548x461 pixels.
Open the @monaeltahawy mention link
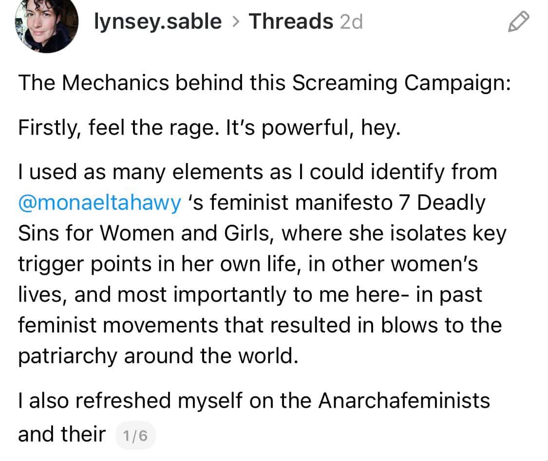point(99,203)
